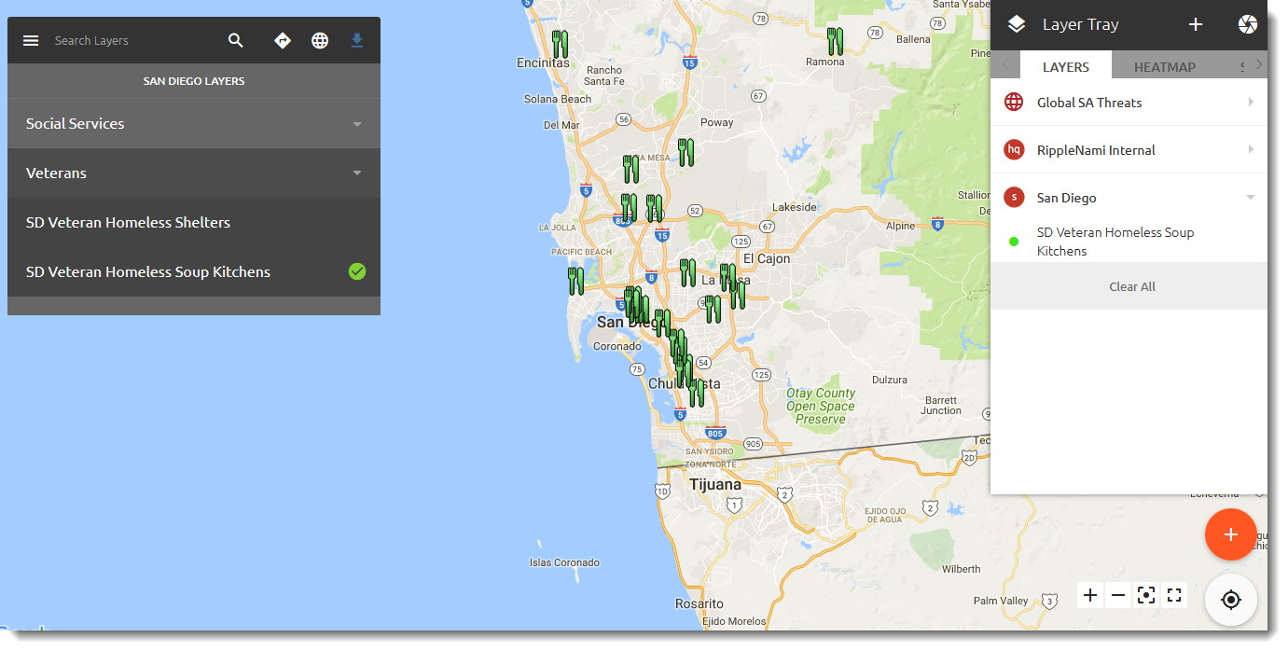Click the Clear All button
The height and width of the screenshot is (651, 1288).
pos(1131,286)
